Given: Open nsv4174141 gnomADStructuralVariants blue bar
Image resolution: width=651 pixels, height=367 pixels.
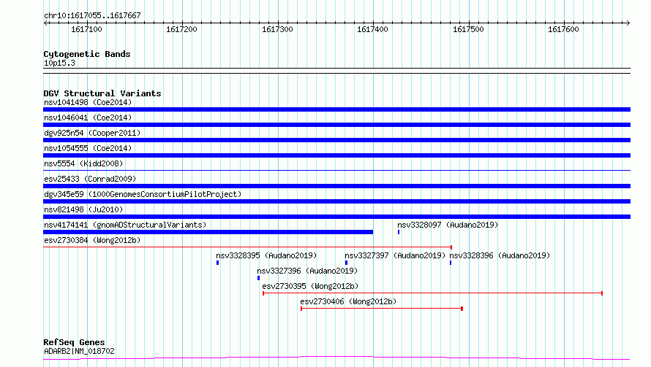Looking at the screenshot, I should click(208, 232).
